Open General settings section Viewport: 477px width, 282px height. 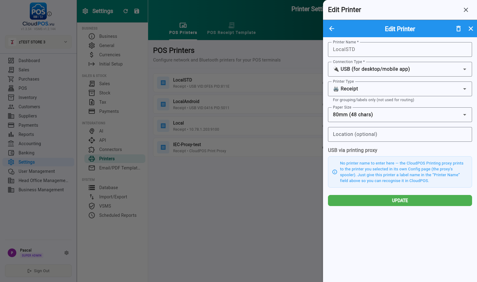tap(115, 46)
